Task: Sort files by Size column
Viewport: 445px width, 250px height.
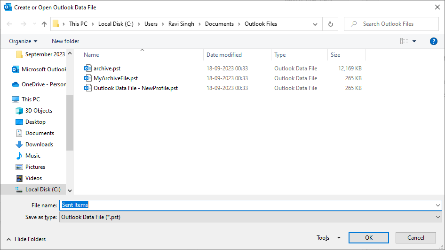Action: [x=335, y=55]
